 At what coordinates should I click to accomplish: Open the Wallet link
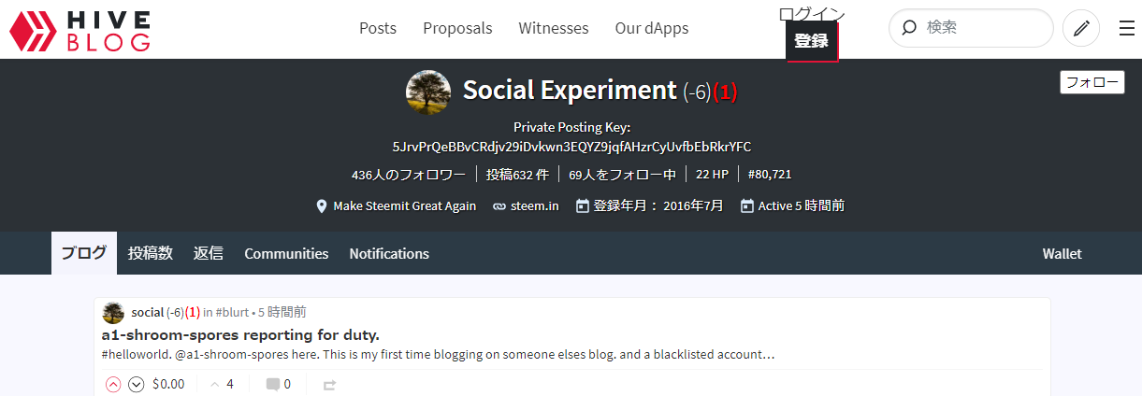click(x=1062, y=253)
